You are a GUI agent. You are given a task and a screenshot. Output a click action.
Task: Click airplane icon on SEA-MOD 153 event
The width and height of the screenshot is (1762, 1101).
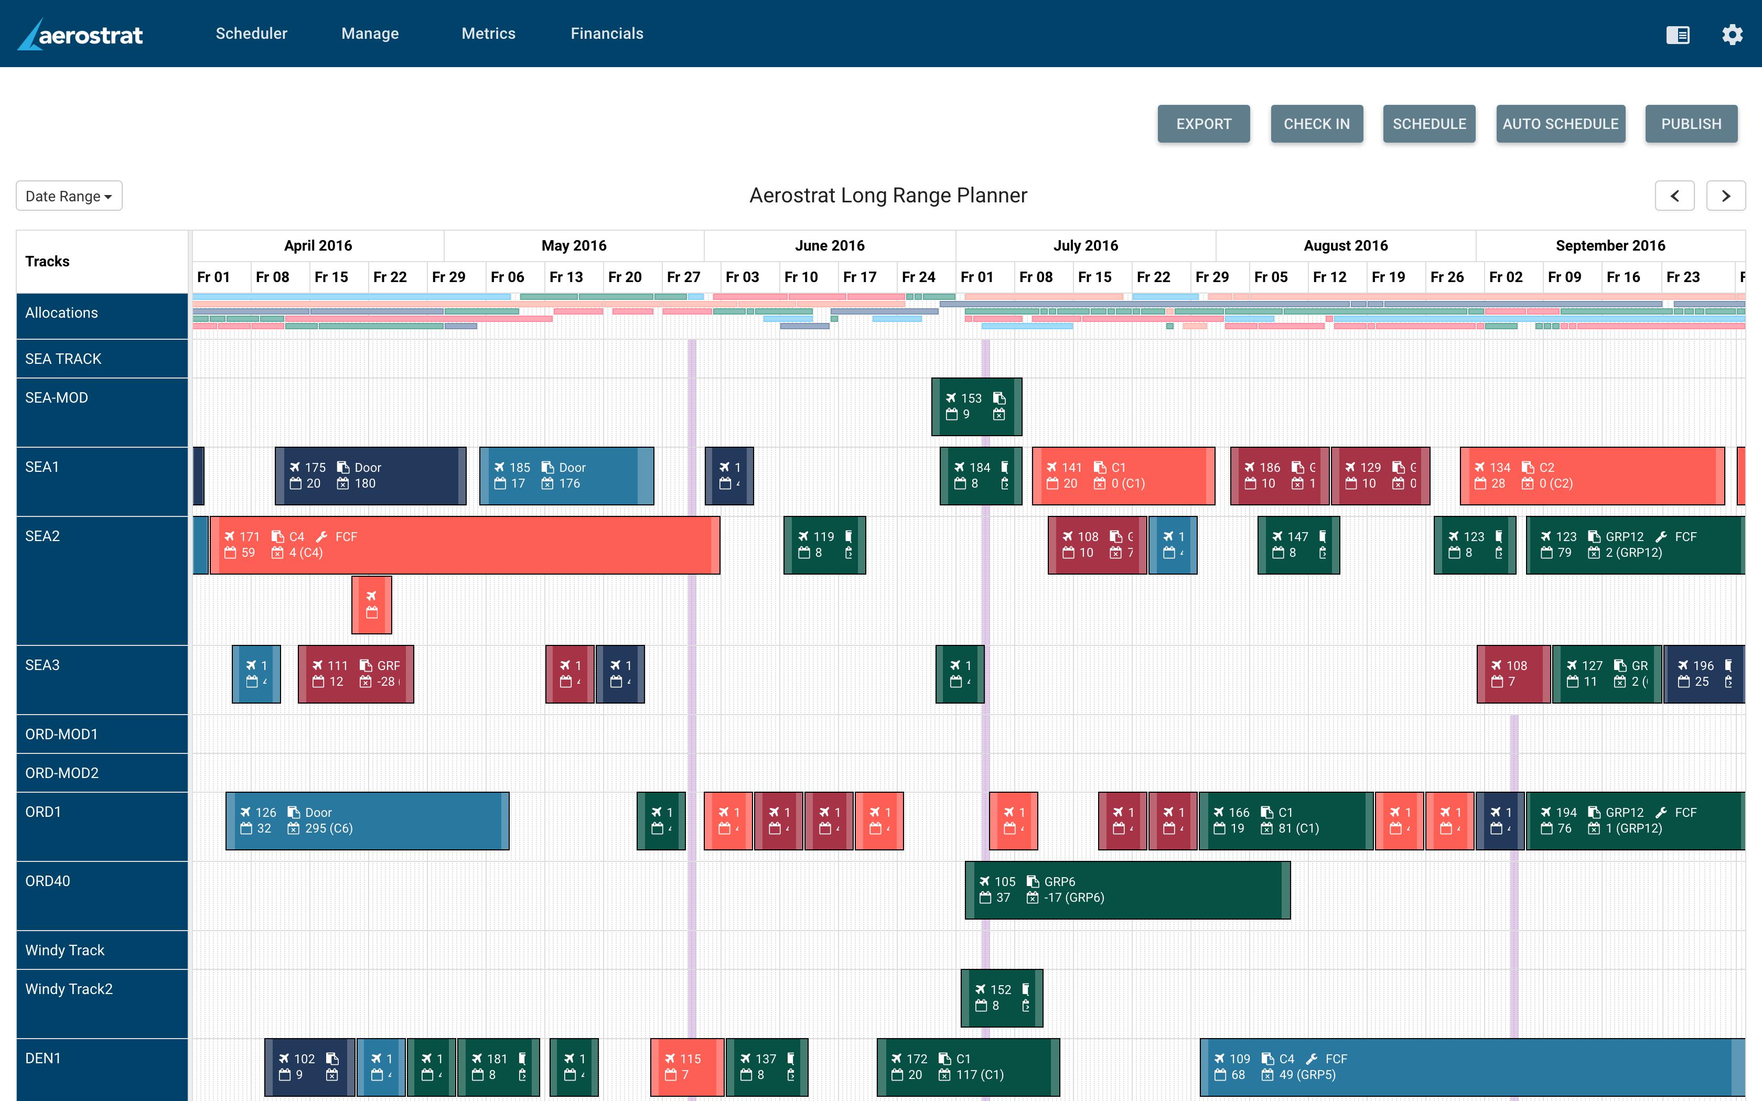coord(951,398)
